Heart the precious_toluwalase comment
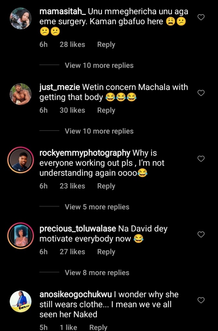The image size is (218, 331). (201, 235)
